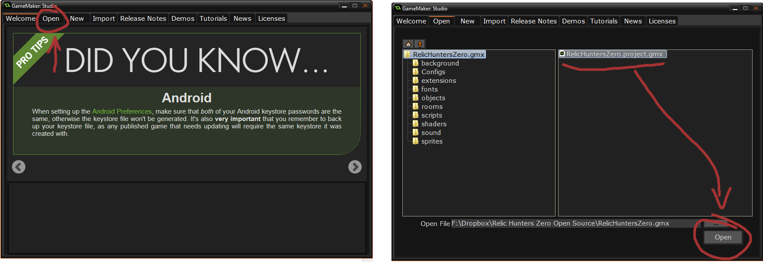Screen dimensions: 763x262
Task: Click folder icon beside background
Action: [x=416, y=63]
